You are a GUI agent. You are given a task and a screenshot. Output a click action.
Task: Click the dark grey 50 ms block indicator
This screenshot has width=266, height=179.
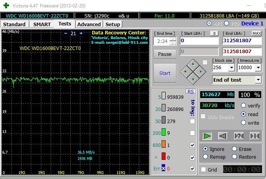[164, 120]
